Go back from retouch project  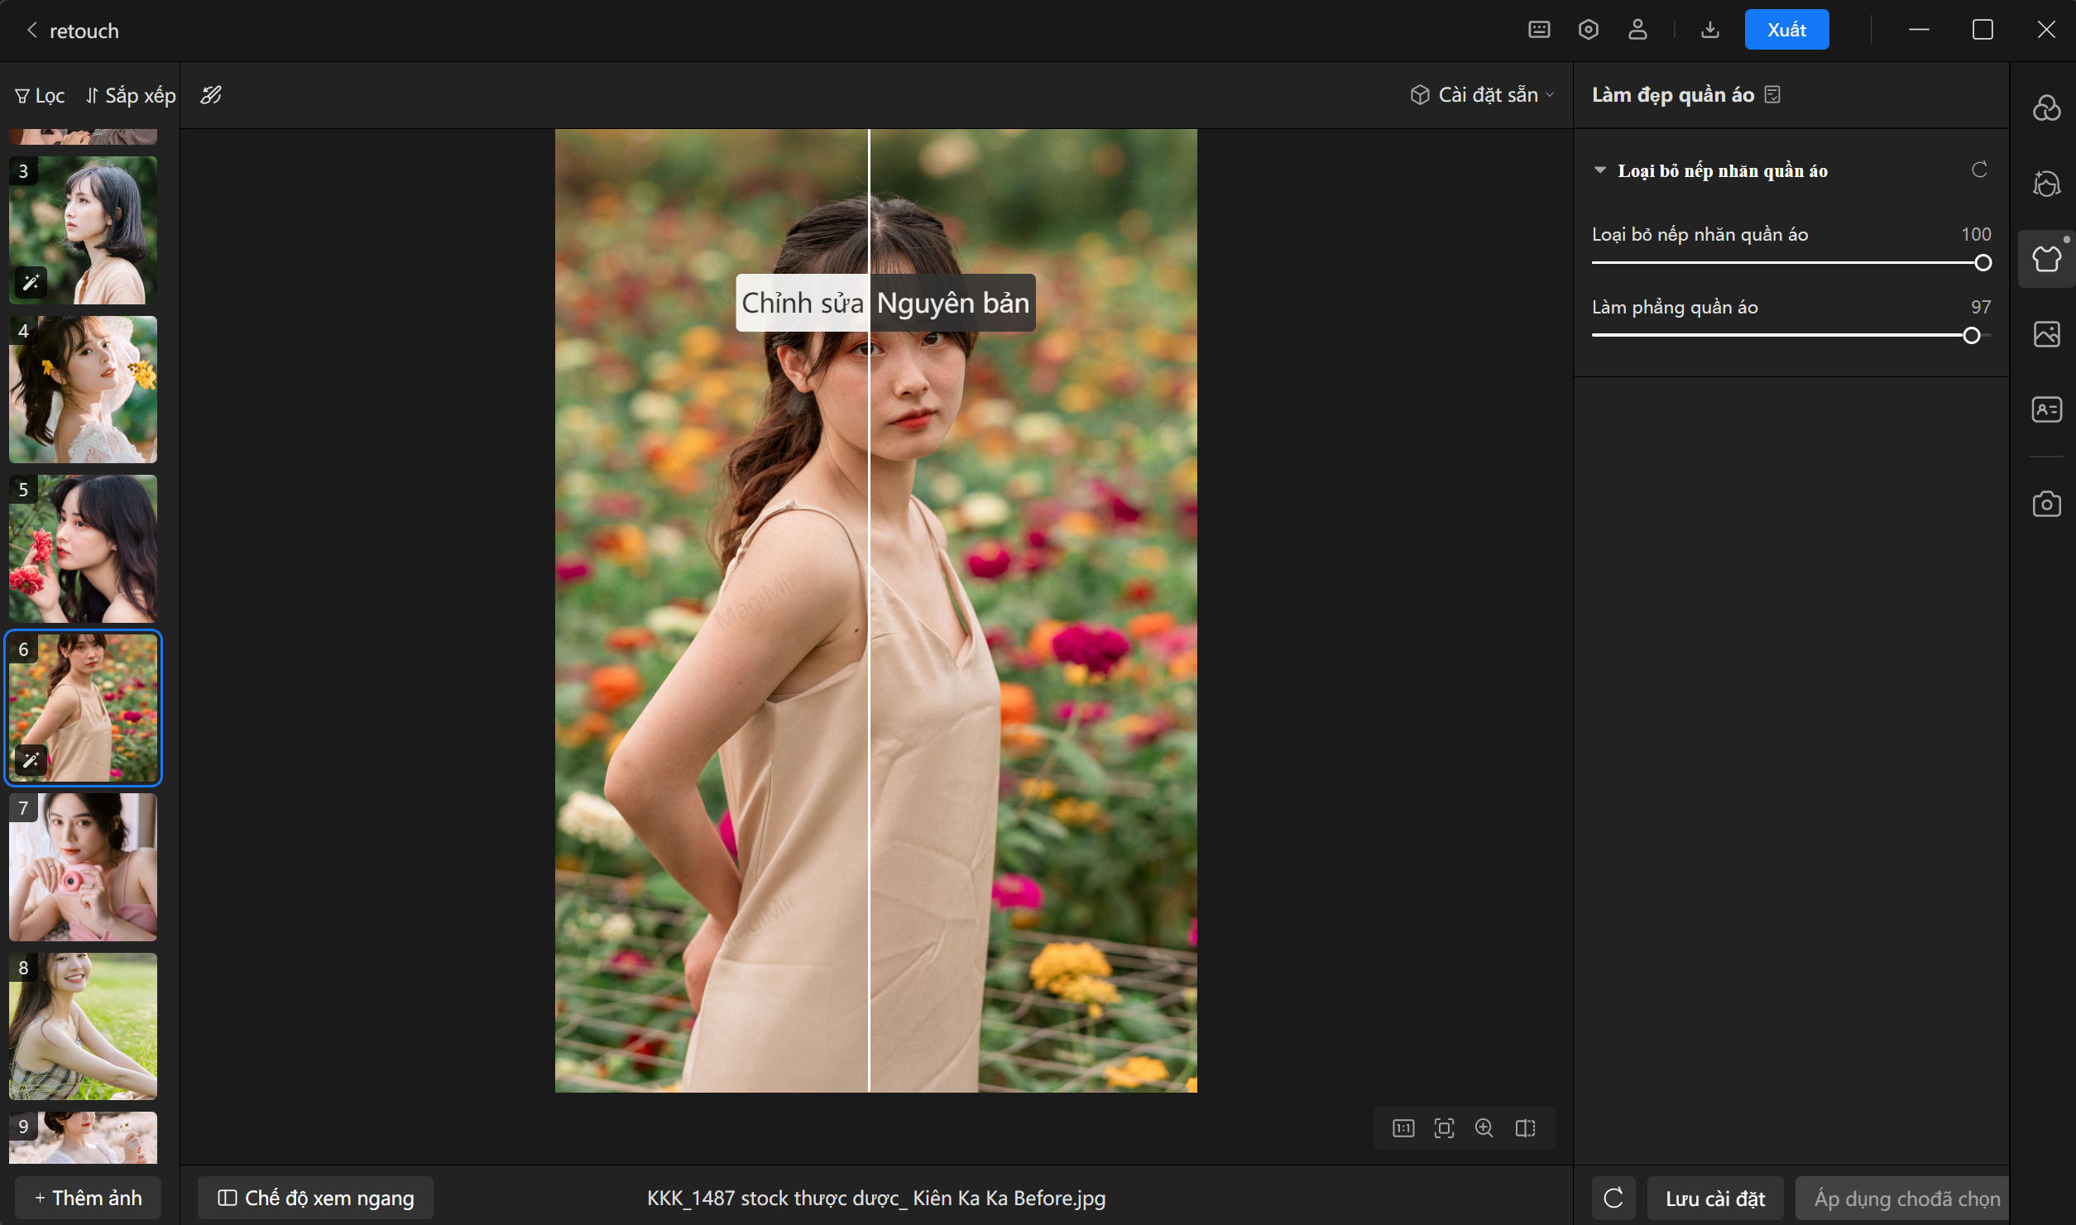tap(32, 31)
